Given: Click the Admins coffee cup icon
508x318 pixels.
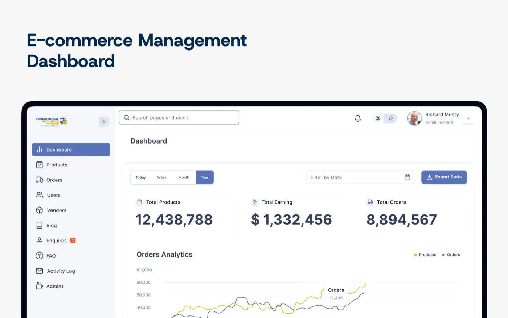Looking at the screenshot, I should [x=40, y=286].
